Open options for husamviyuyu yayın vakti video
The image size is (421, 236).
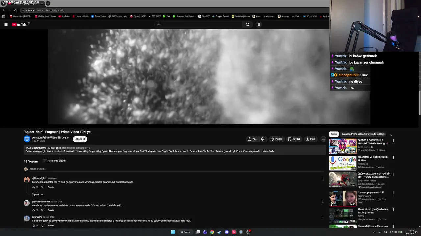(393, 193)
